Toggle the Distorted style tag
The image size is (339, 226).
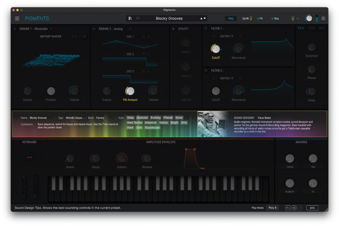pos(142,118)
